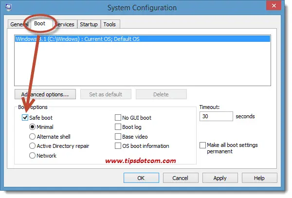Confirm with the OK button
The image size is (292, 198).
pos(141,178)
